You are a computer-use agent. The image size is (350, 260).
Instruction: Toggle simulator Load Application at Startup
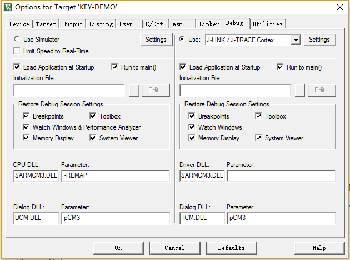click(17, 67)
